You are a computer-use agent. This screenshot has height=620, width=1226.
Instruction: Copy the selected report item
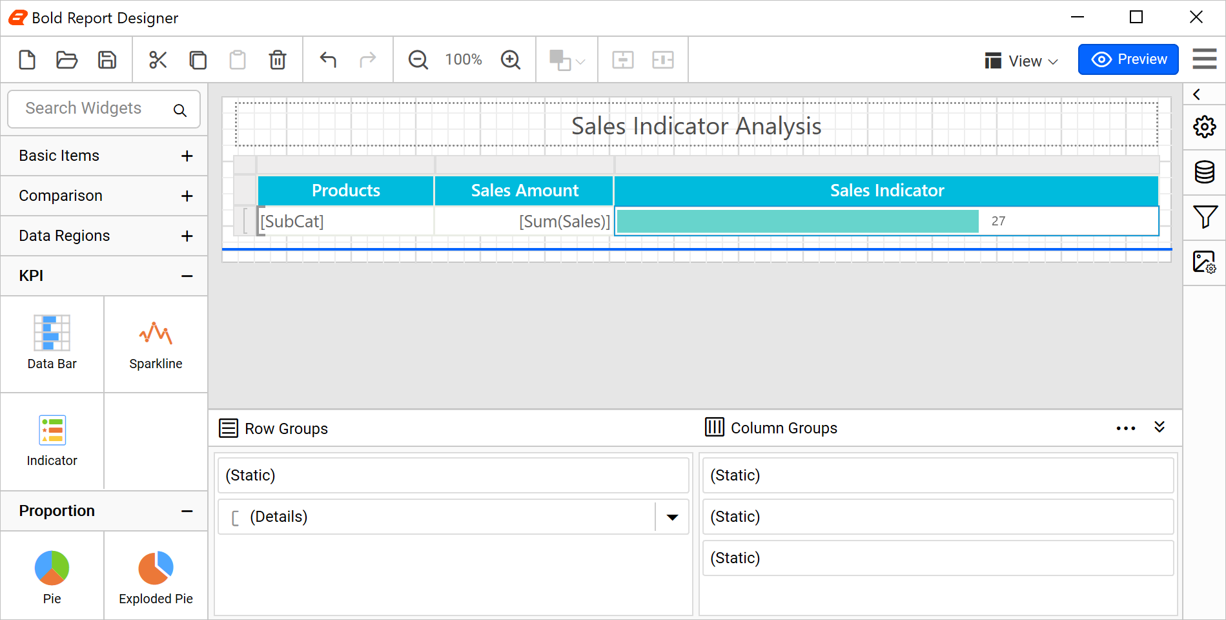pyautogui.click(x=198, y=59)
